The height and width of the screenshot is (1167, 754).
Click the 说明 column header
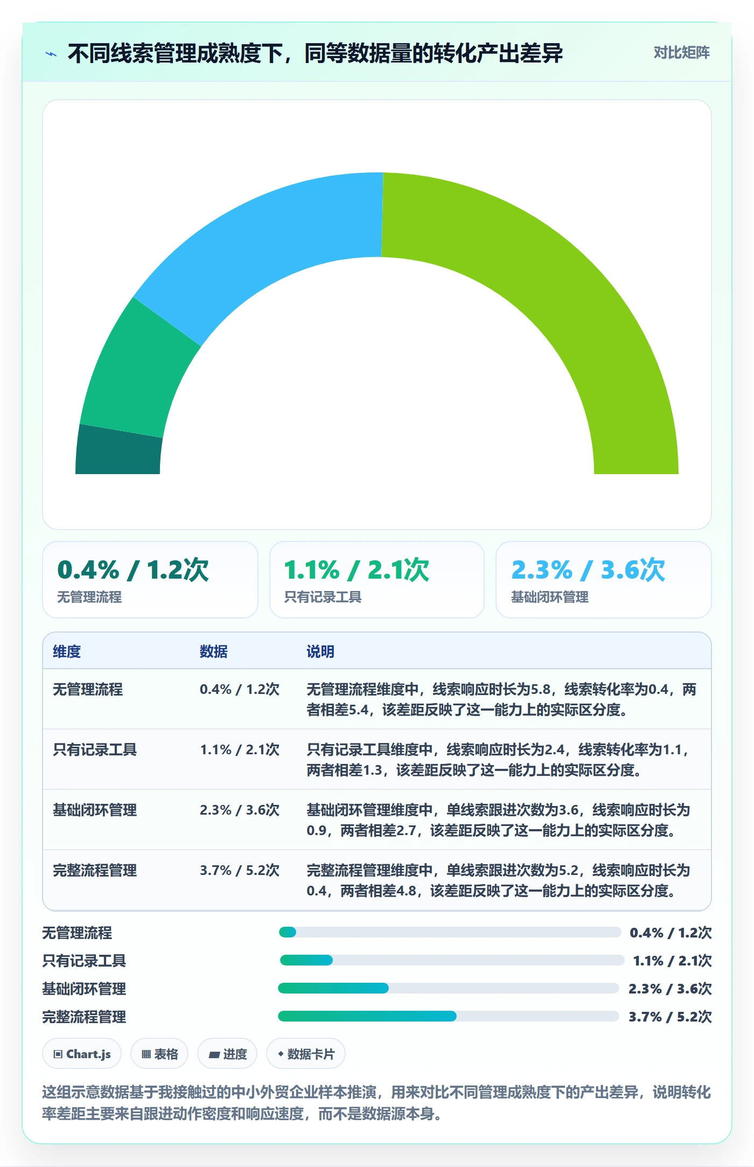click(320, 651)
